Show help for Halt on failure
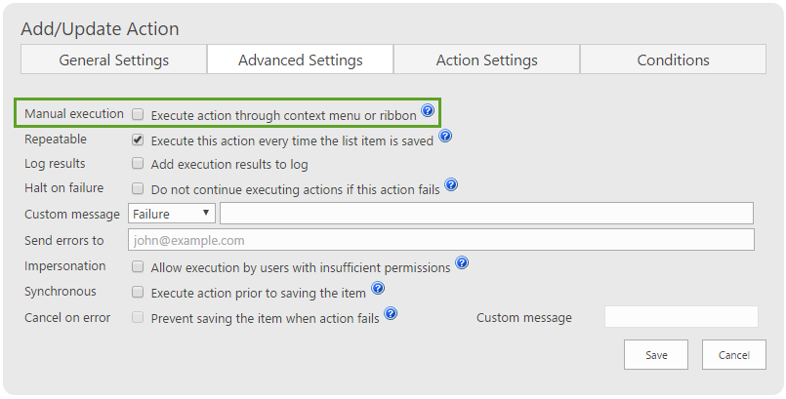Screen dimensions: 786x399 pyautogui.click(x=451, y=184)
